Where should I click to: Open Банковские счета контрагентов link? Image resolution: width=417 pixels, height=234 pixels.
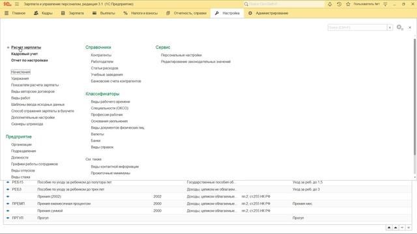[x=116, y=81]
